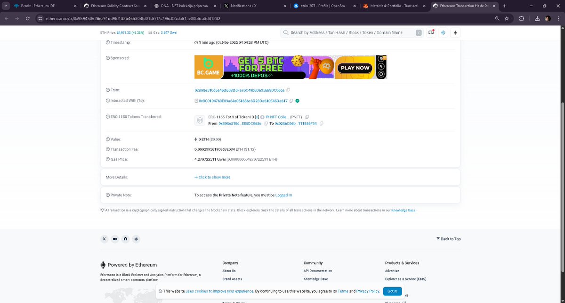The height and width of the screenshot is (303, 565).
Task: Open the browser downloads icon
Action: (x=538, y=18)
